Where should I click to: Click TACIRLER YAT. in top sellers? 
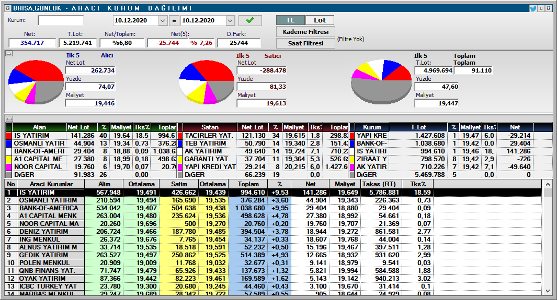point(209,136)
